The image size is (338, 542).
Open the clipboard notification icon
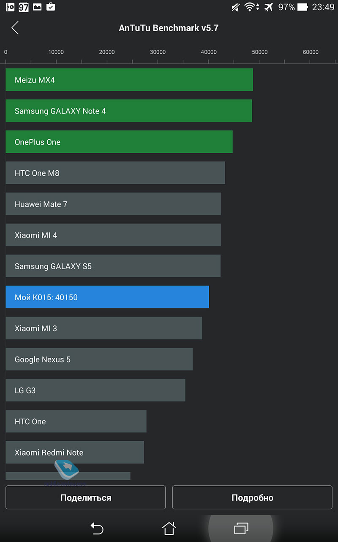tap(50, 7)
